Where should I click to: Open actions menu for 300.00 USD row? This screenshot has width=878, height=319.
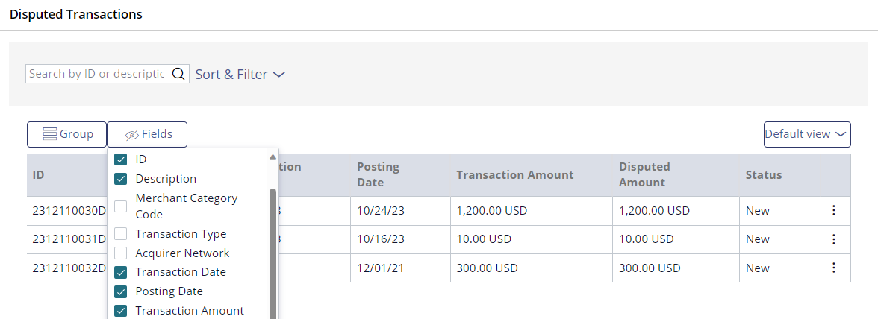tap(834, 268)
